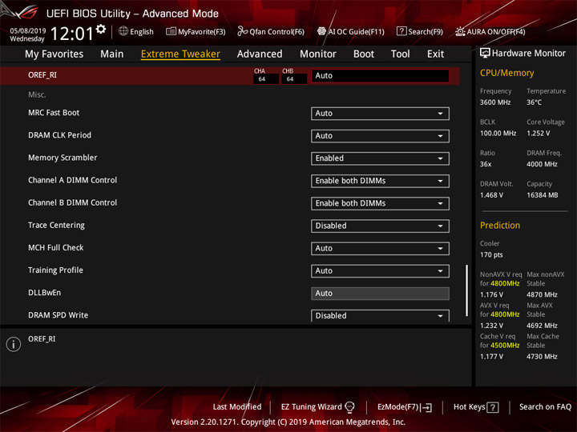Click the OREF_RI Auto input field
Viewport: 577px width, 432px height.
[380, 76]
